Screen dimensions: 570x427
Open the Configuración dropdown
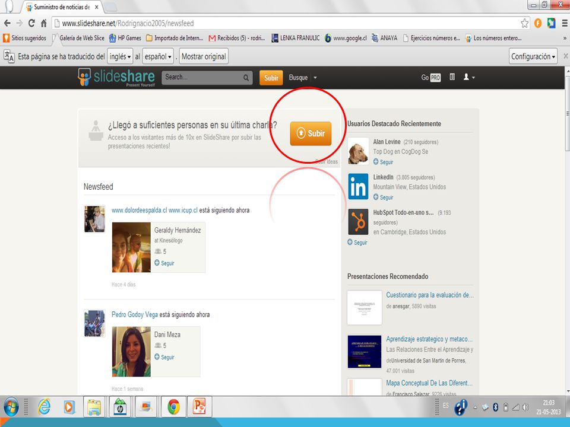pos(533,56)
